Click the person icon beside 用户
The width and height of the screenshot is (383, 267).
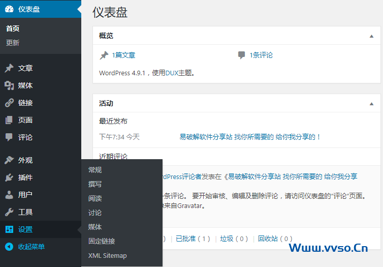(x=9, y=195)
